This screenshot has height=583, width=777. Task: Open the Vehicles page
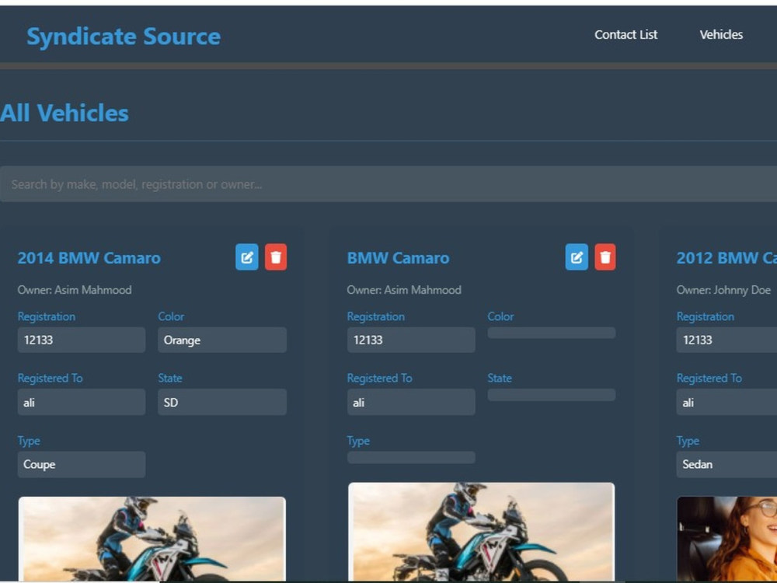point(721,34)
